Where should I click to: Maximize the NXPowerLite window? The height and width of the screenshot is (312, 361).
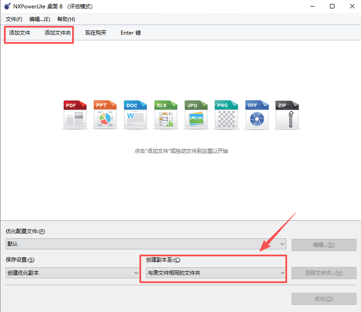pyautogui.click(x=332, y=6)
